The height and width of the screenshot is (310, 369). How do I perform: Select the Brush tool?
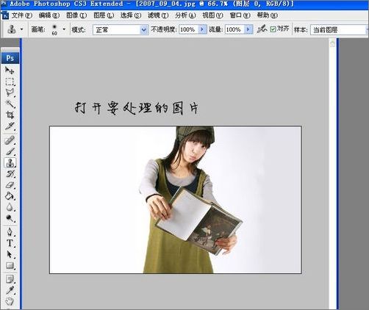(10, 151)
